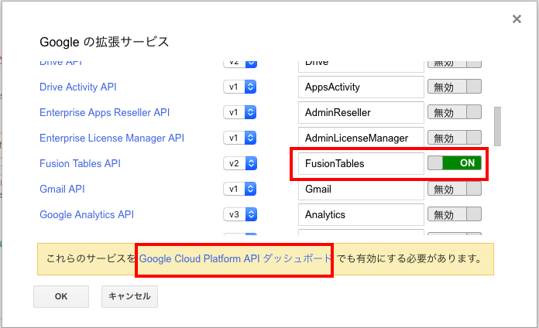Edit the AdminReseller identifier field

[x=361, y=112]
